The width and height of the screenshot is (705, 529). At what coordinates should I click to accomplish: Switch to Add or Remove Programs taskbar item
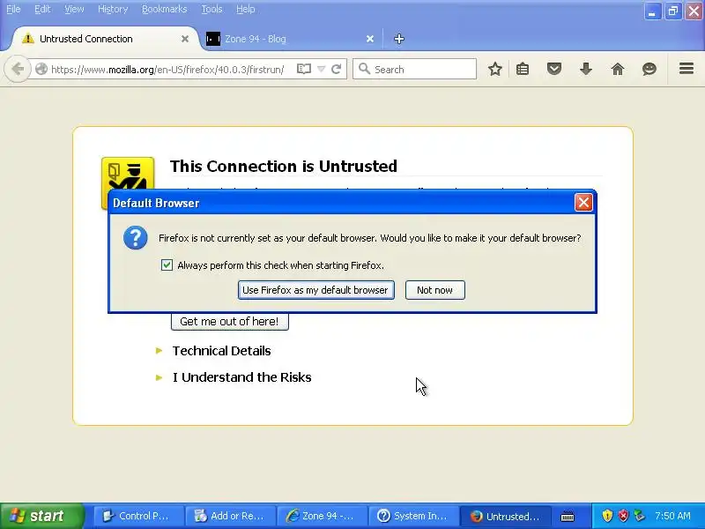(230, 516)
